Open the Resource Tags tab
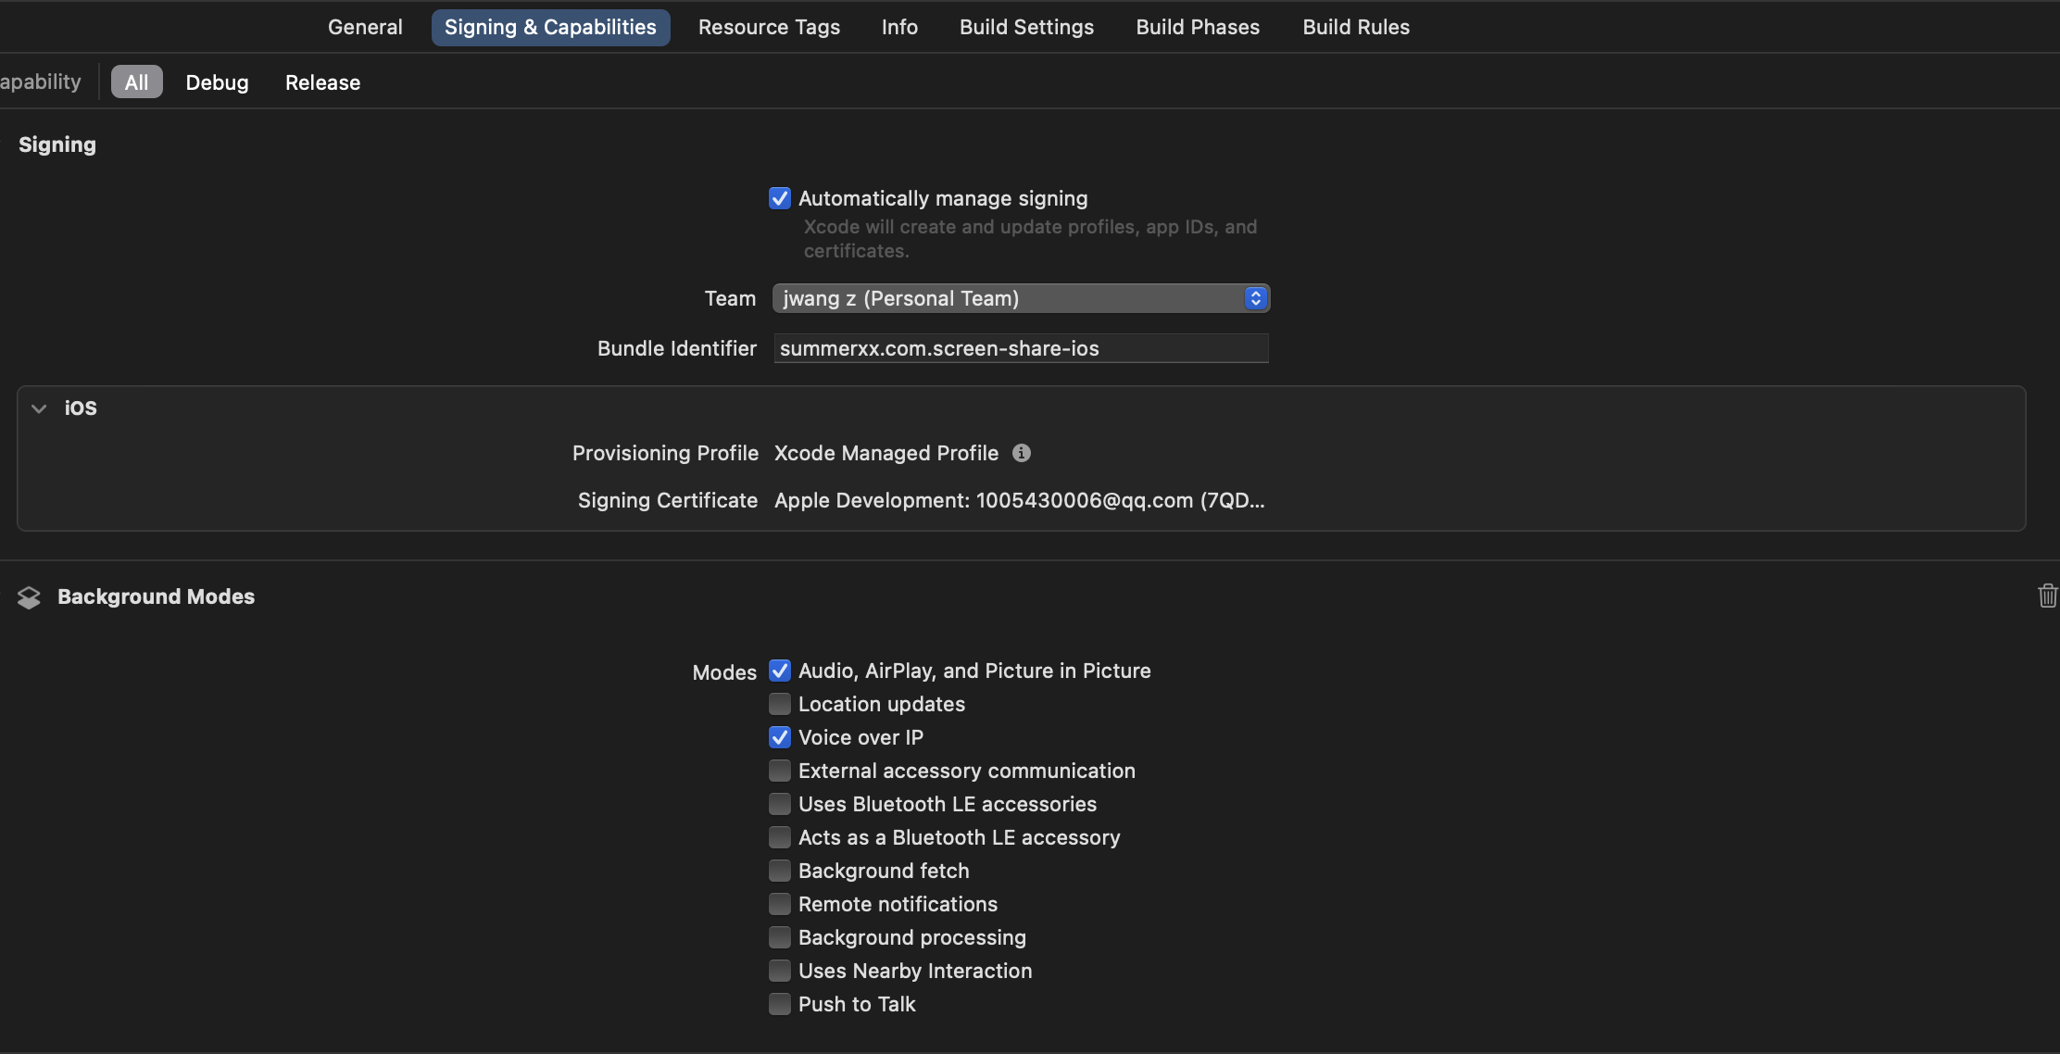 [x=769, y=27]
